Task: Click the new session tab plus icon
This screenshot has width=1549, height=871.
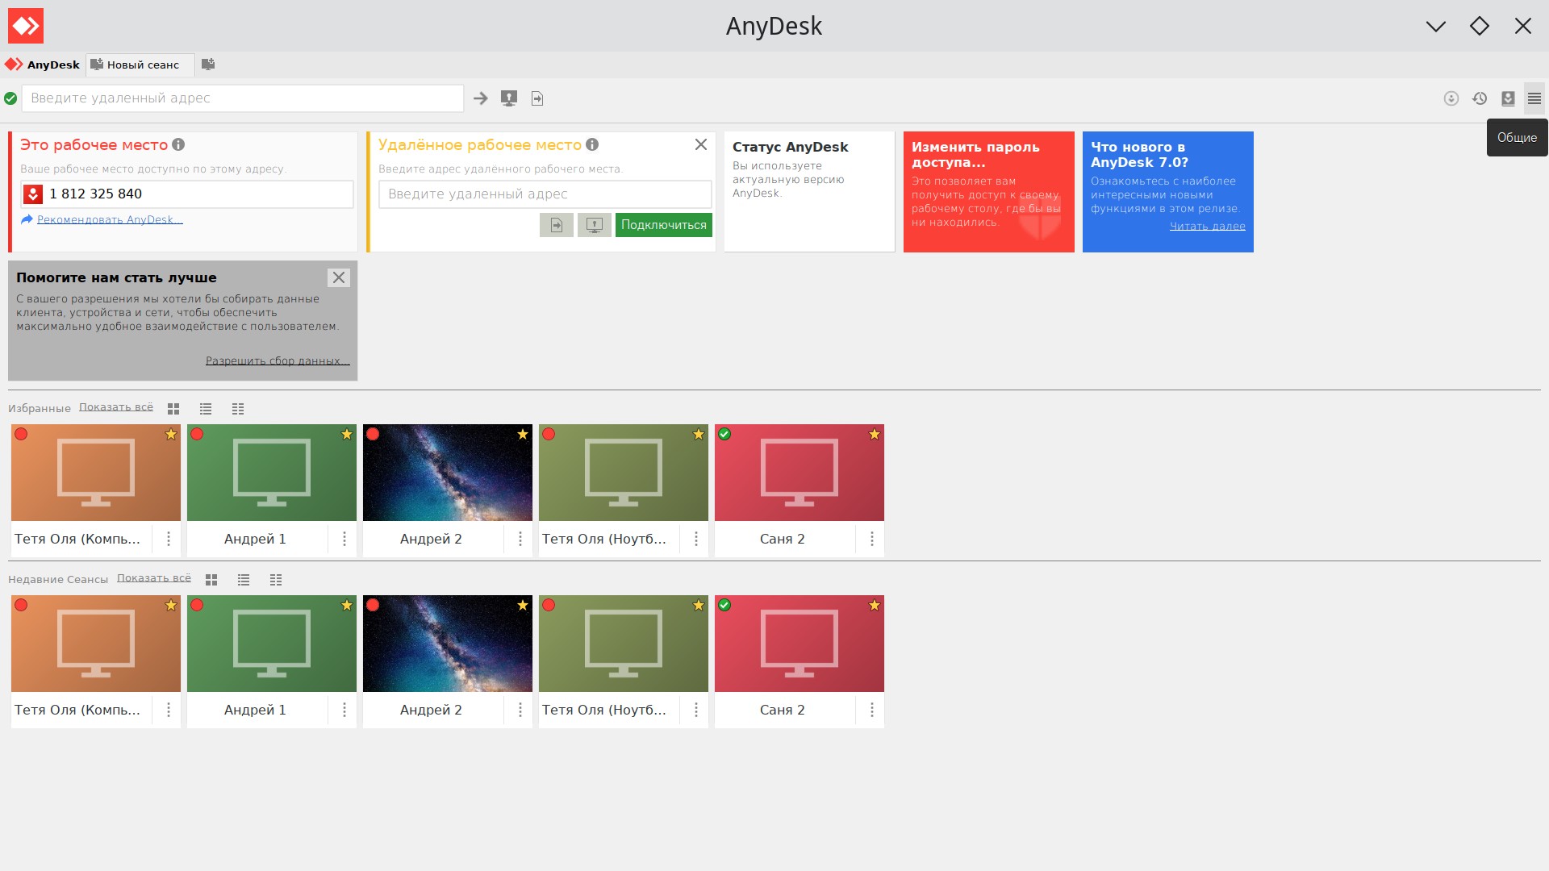Action: [208, 65]
